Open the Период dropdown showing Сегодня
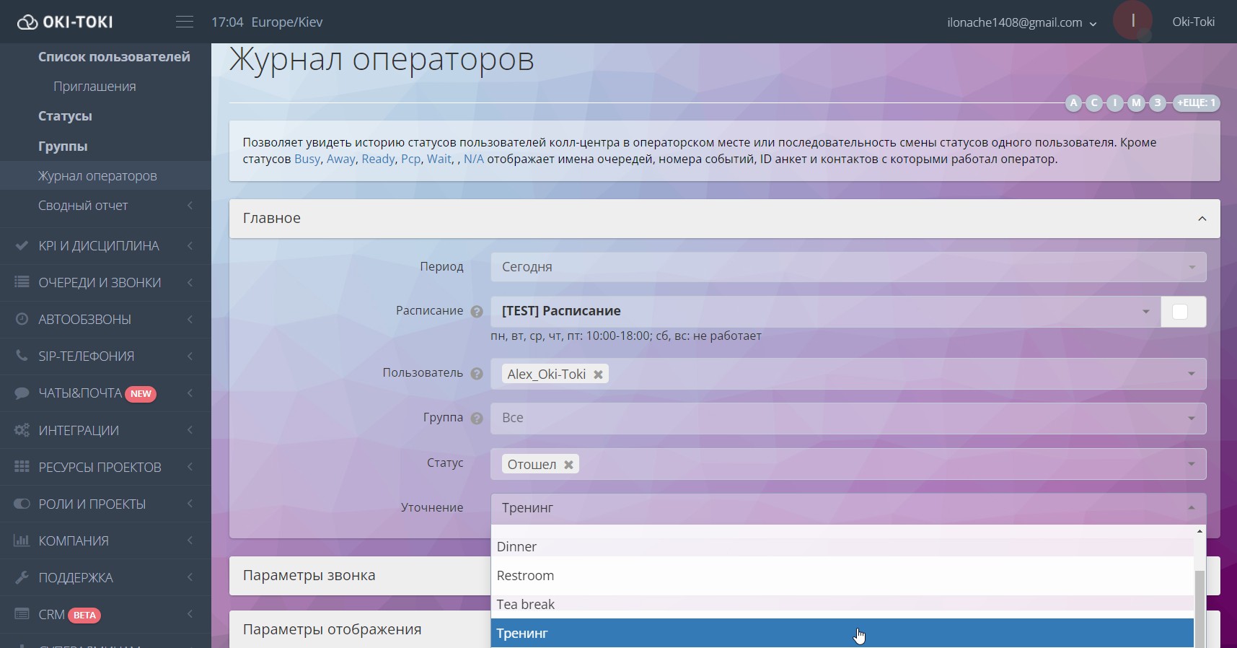1237x648 pixels. coord(848,267)
